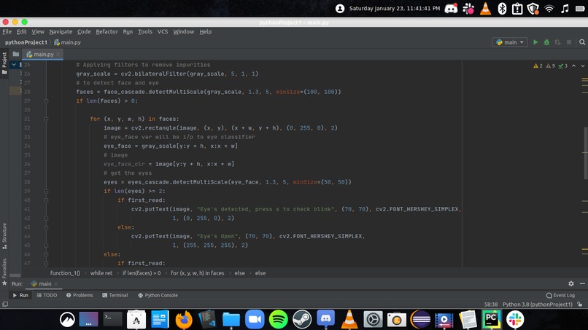588x330 pixels.
Task: Open the Edit menu
Action: (21, 32)
